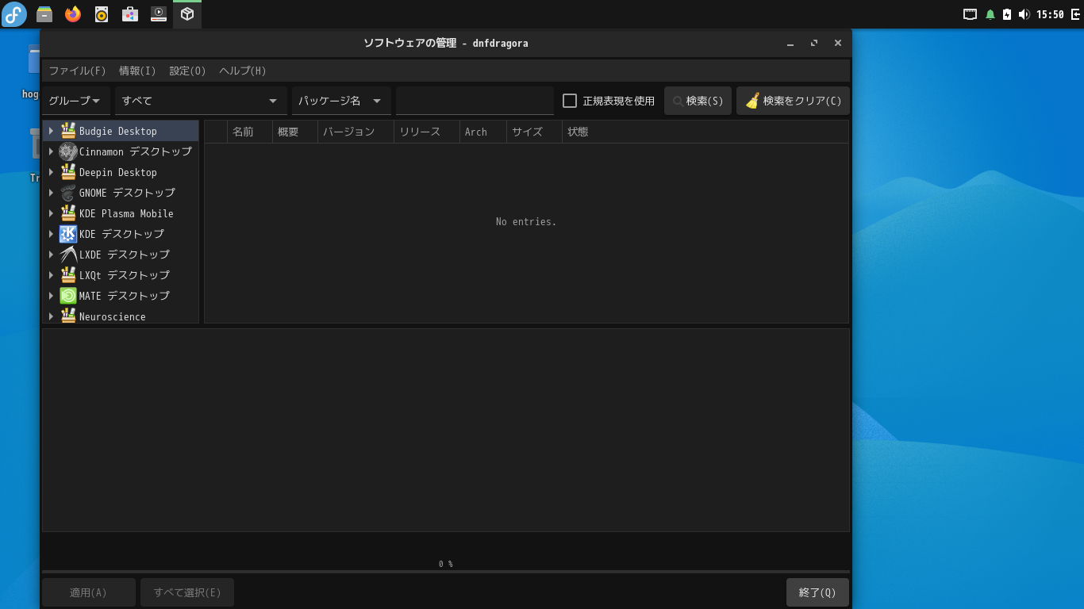
Task: Click the Neuroscience group icon
Action: (x=68, y=316)
